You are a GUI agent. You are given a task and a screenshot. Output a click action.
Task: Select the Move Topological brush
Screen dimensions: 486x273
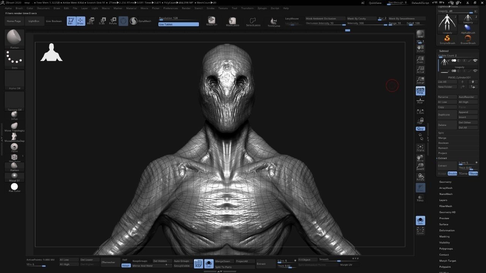(x=14, y=127)
